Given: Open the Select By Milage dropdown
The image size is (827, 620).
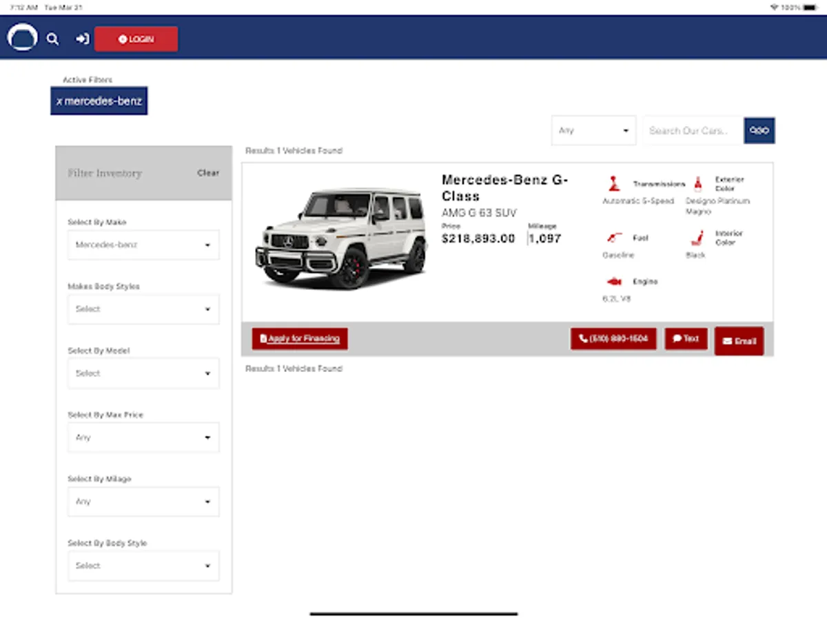Looking at the screenshot, I should [x=143, y=502].
